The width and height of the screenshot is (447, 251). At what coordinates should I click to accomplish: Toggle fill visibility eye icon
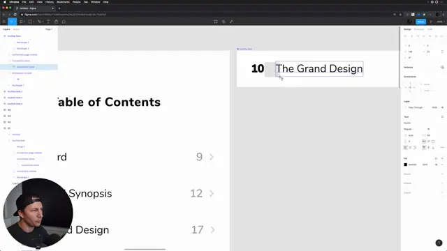coord(436,165)
